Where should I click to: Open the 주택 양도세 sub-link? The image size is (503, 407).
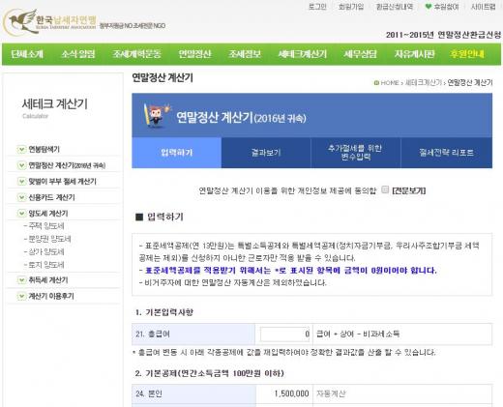[x=46, y=226]
